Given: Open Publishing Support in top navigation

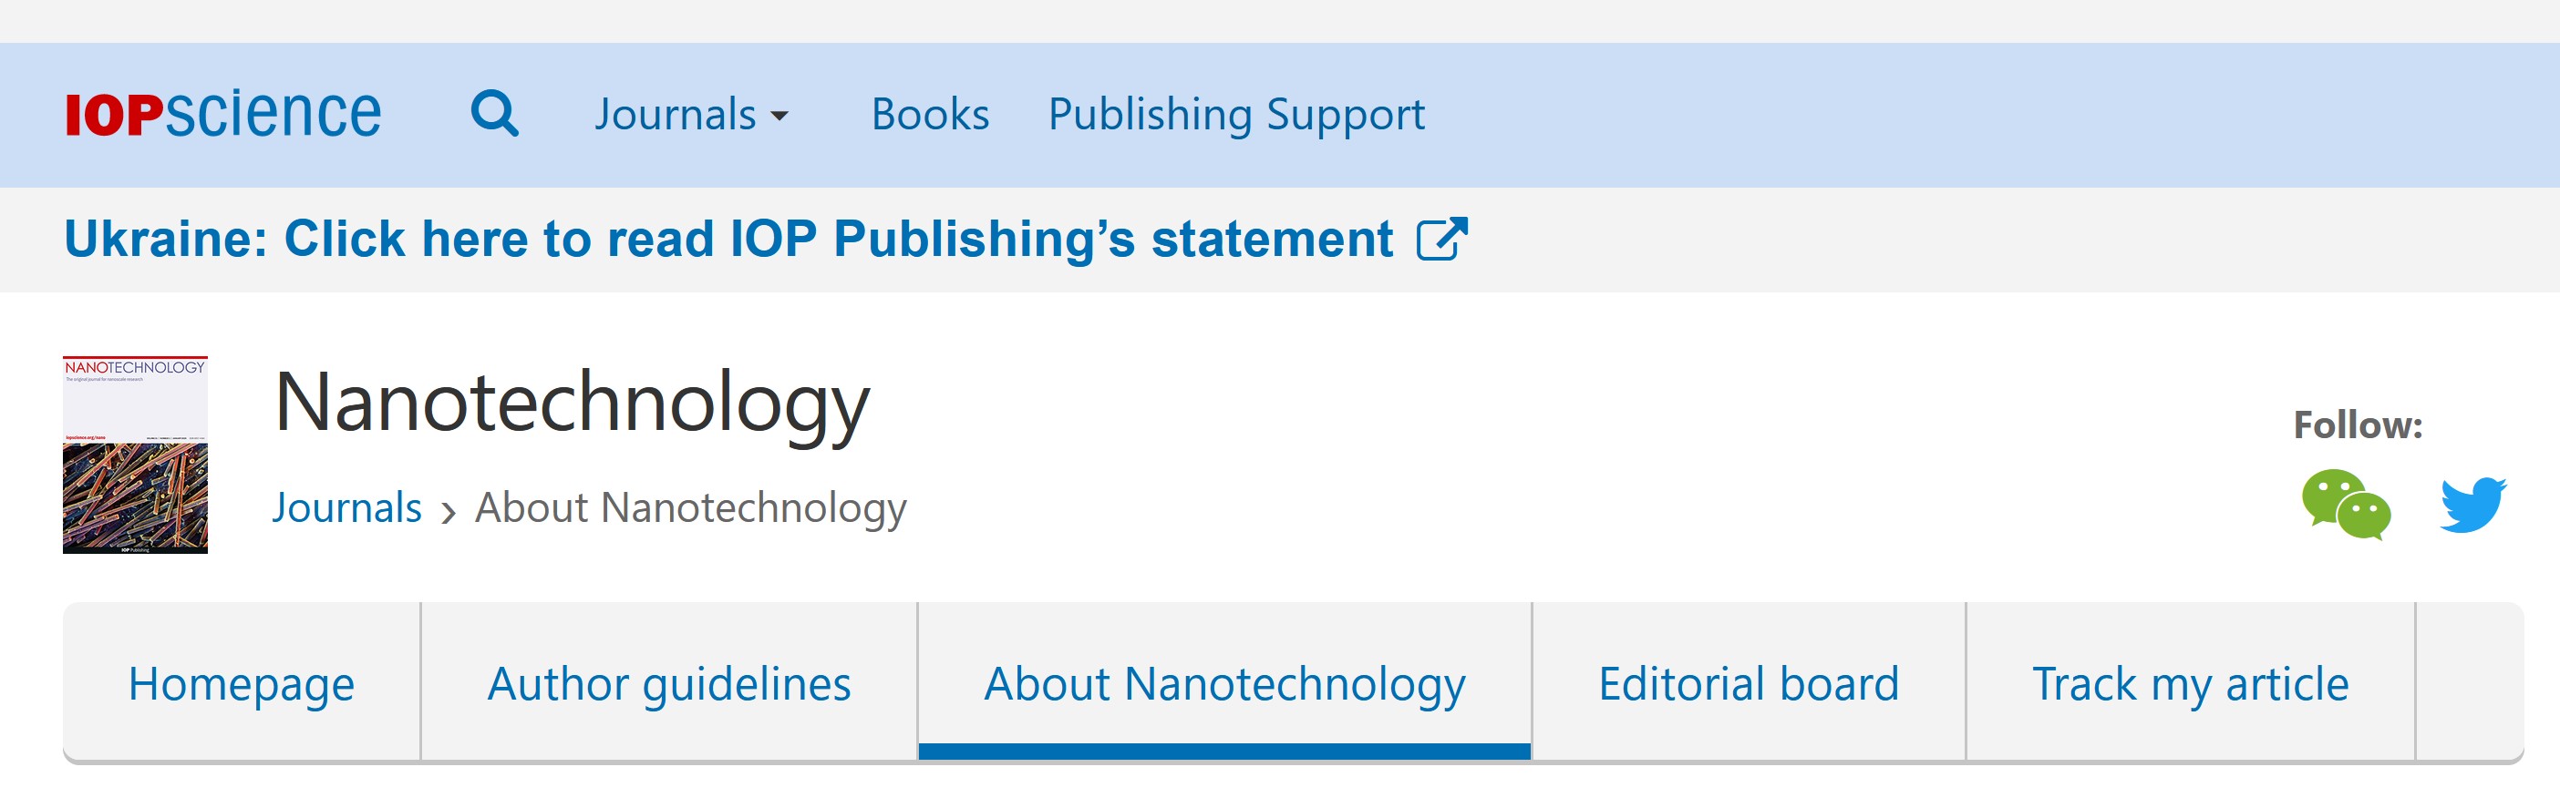Looking at the screenshot, I should 1236,115.
